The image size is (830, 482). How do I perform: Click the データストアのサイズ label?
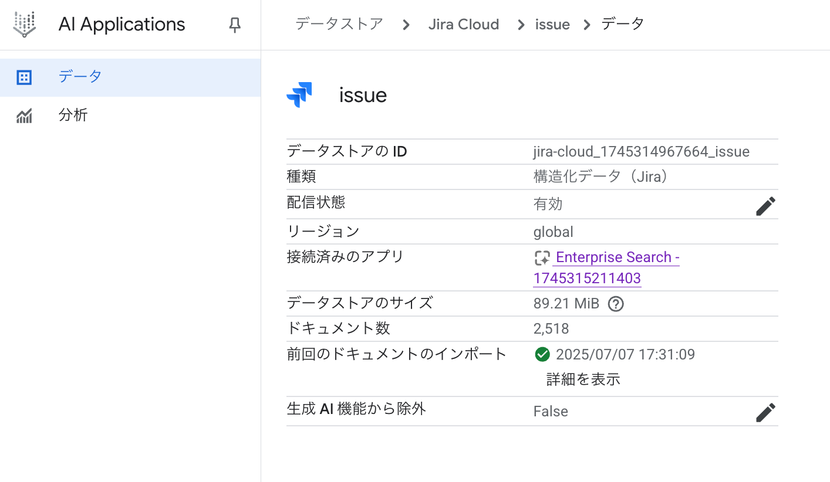360,303
